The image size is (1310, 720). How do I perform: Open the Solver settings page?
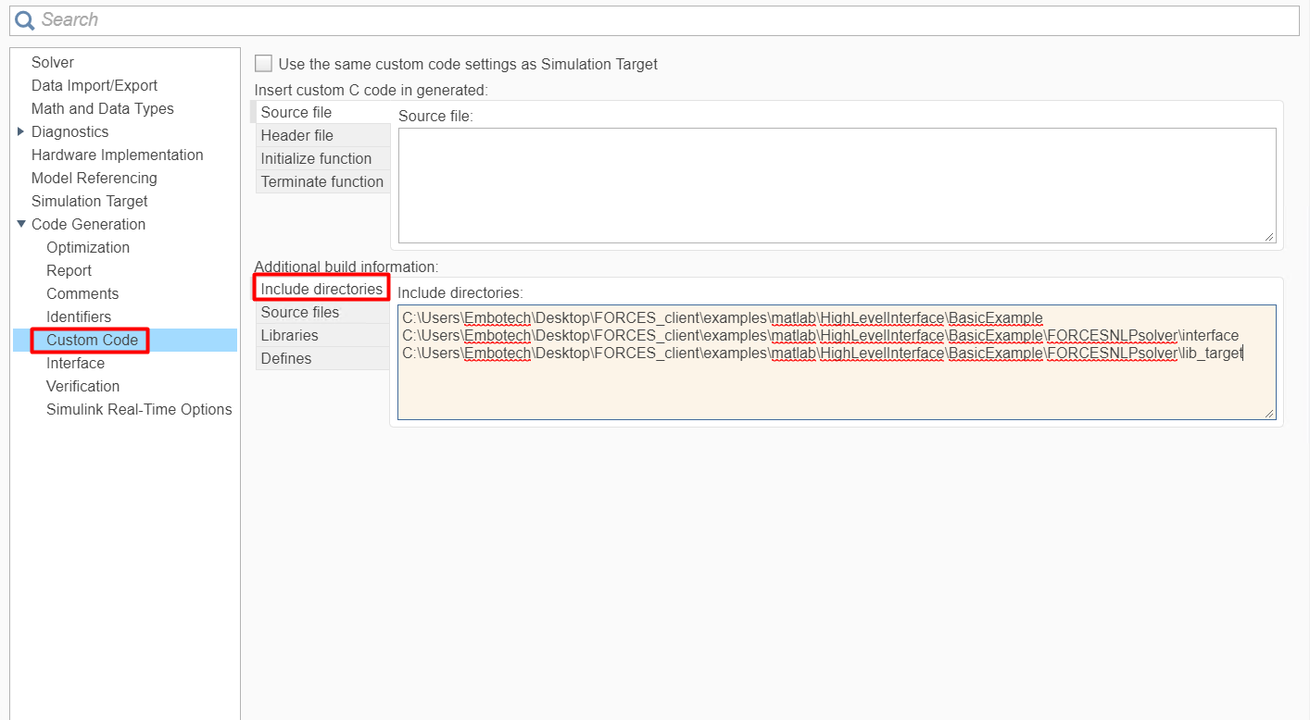coord(53,62)
